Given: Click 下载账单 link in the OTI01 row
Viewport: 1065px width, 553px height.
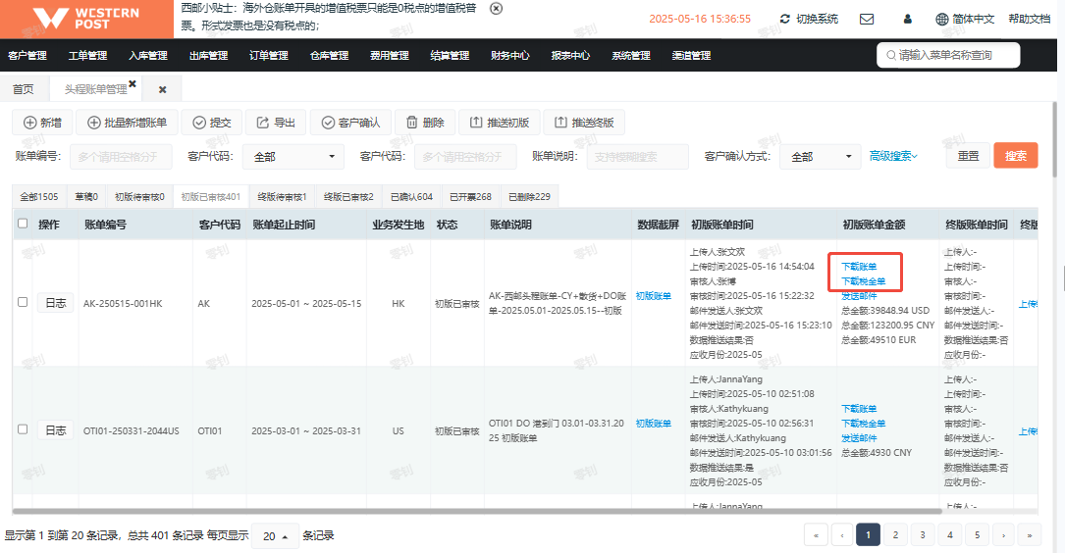Looking at the screenshot, I should point(859,409).
